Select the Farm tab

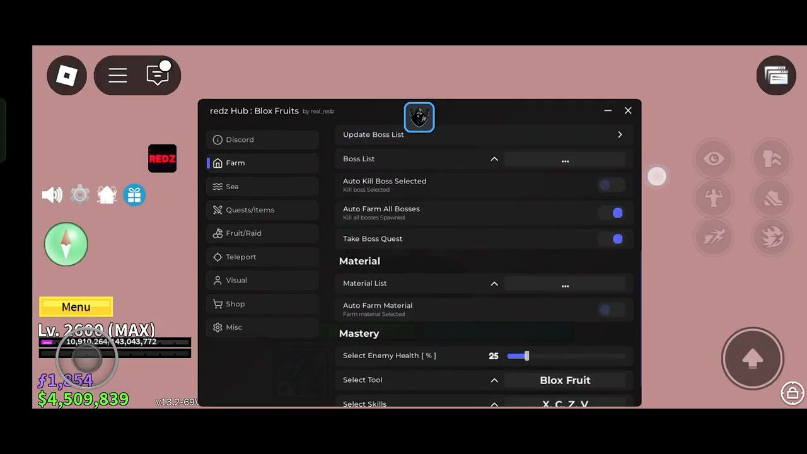click(x=262, y=163)
